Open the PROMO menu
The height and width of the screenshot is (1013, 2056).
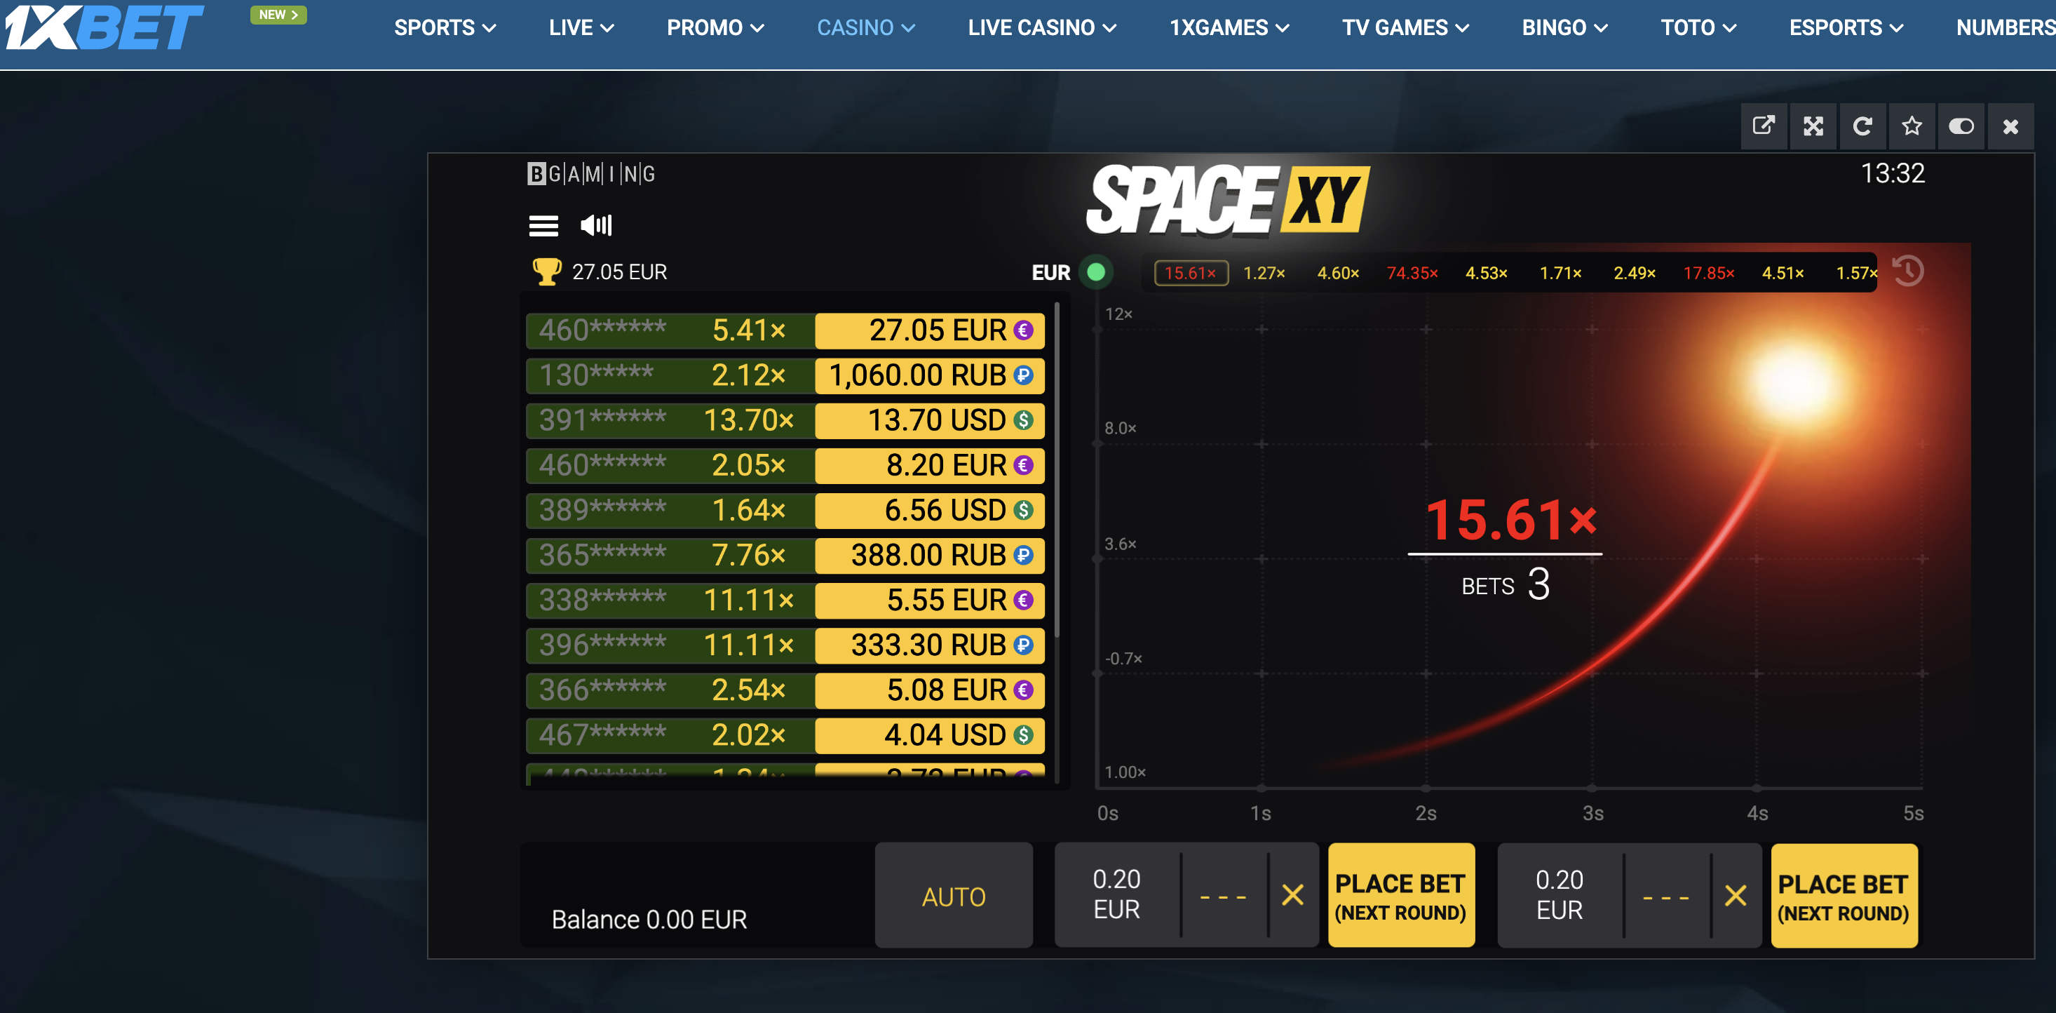pyautogui.click(x=715, y=28)
